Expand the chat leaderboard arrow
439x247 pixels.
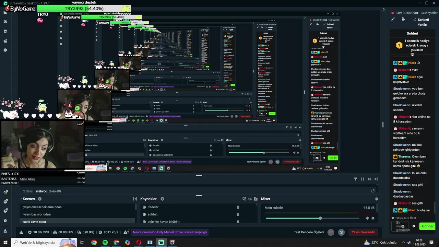413,55
